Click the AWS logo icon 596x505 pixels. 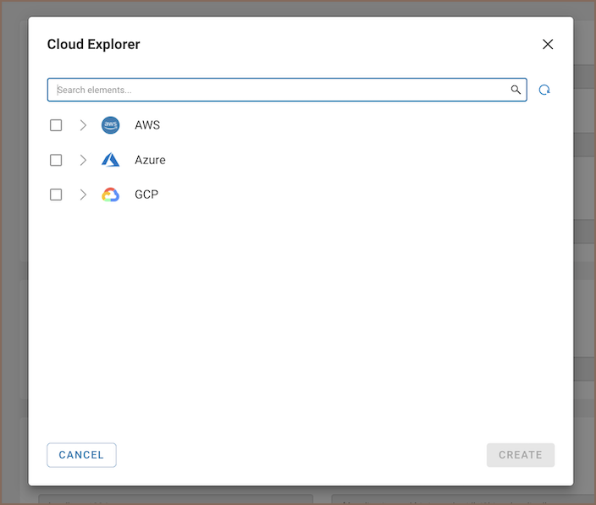tap(110, 125)
